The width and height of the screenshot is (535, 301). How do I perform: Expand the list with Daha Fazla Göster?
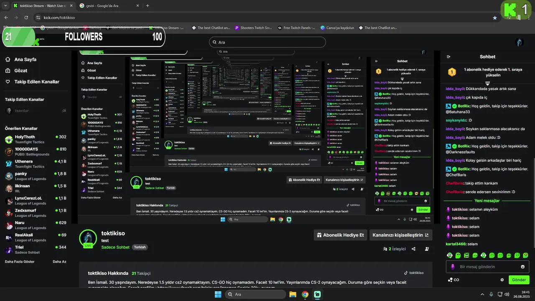20,262
